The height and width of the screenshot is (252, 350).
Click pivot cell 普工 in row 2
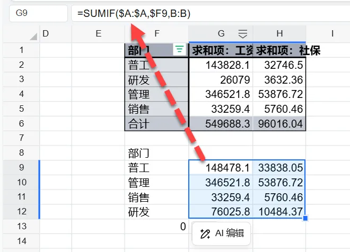pos(156,65)
